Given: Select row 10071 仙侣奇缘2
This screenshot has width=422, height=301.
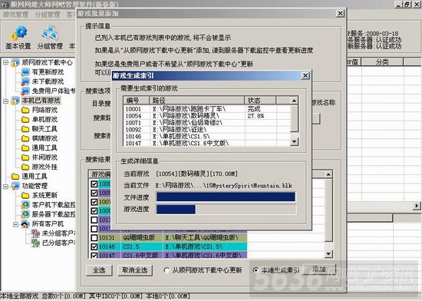Looking at the screenshot, I should 206,123.
